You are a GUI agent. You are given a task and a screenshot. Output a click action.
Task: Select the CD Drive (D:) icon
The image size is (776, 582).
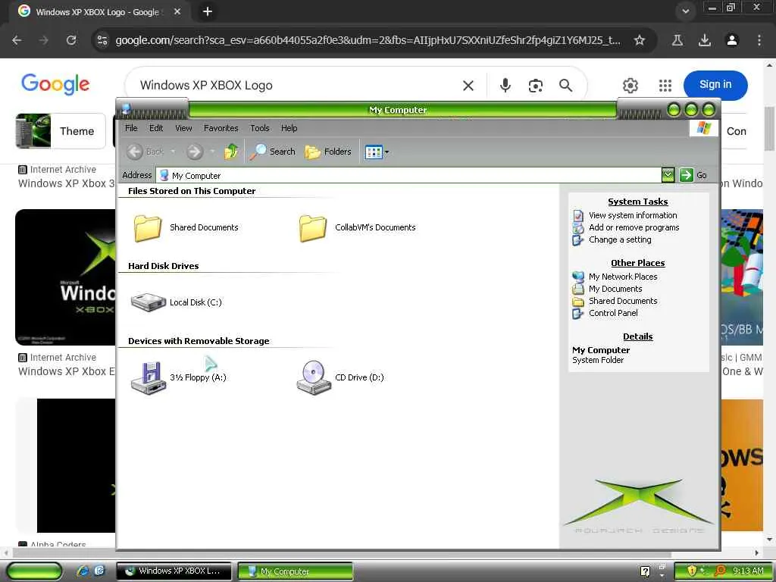(x=313, y=377)
